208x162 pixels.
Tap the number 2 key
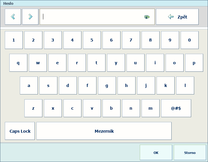[33, 40]
